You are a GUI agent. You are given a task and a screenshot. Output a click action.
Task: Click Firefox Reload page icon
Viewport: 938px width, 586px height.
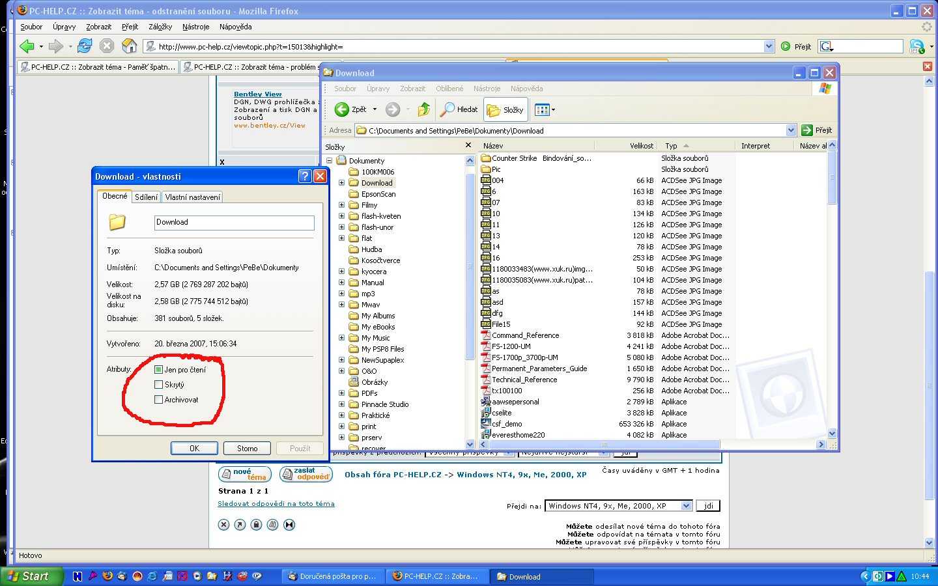[x=85, y=46]
